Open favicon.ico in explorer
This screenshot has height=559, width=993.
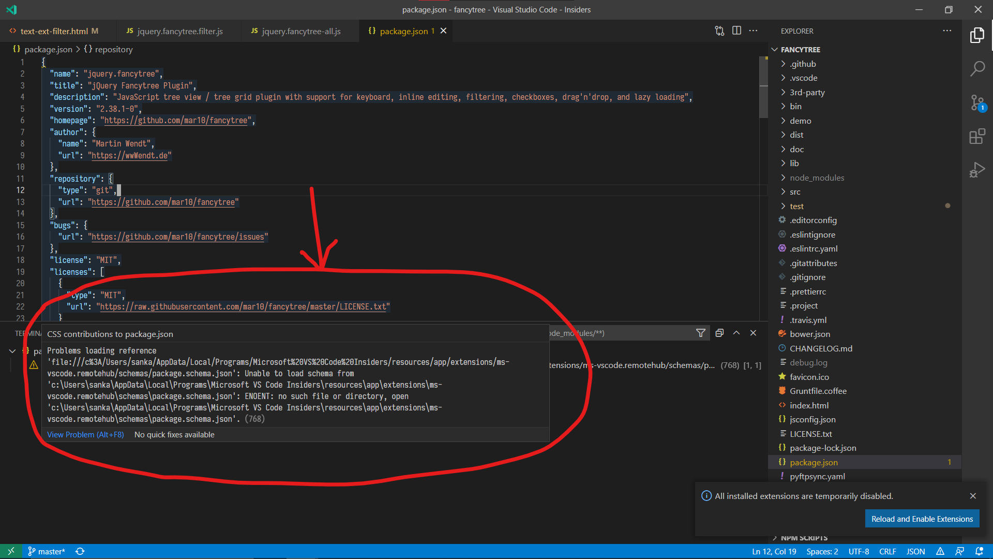809,377
